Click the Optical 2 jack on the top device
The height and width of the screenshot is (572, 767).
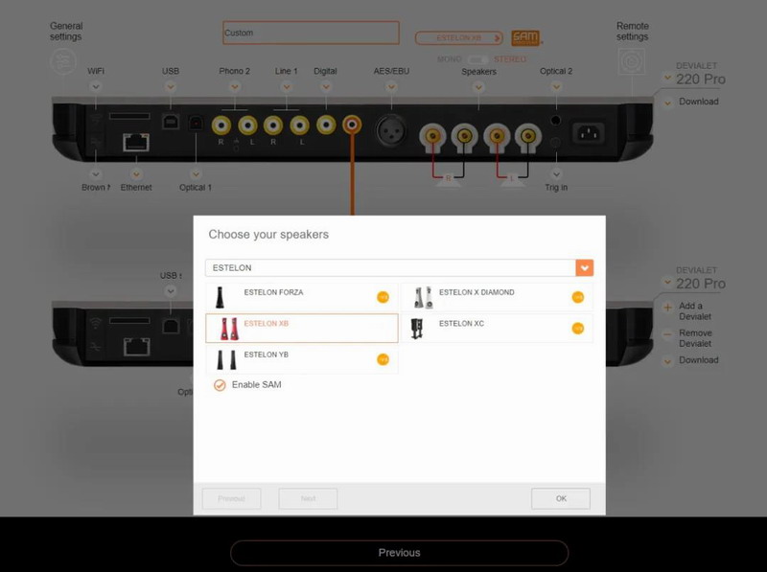pyautogui.click(x=556, y=120)
